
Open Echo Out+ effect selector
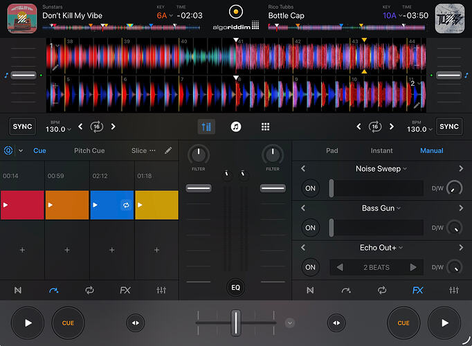(x=381, y=247)
